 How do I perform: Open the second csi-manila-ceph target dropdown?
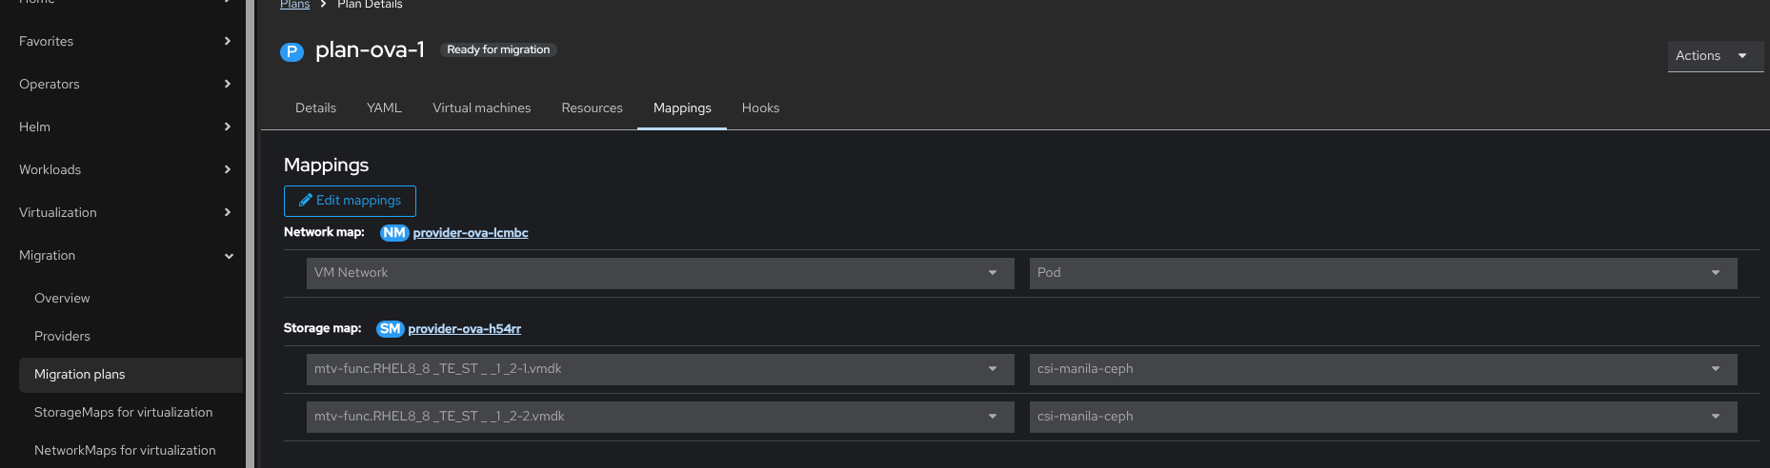tap(1382, 417)
